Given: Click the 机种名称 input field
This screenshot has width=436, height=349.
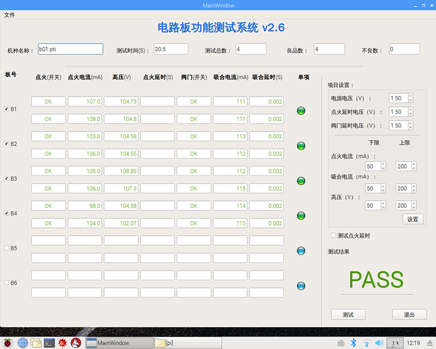Looking at the screenshot, I should tap(70, 49).
